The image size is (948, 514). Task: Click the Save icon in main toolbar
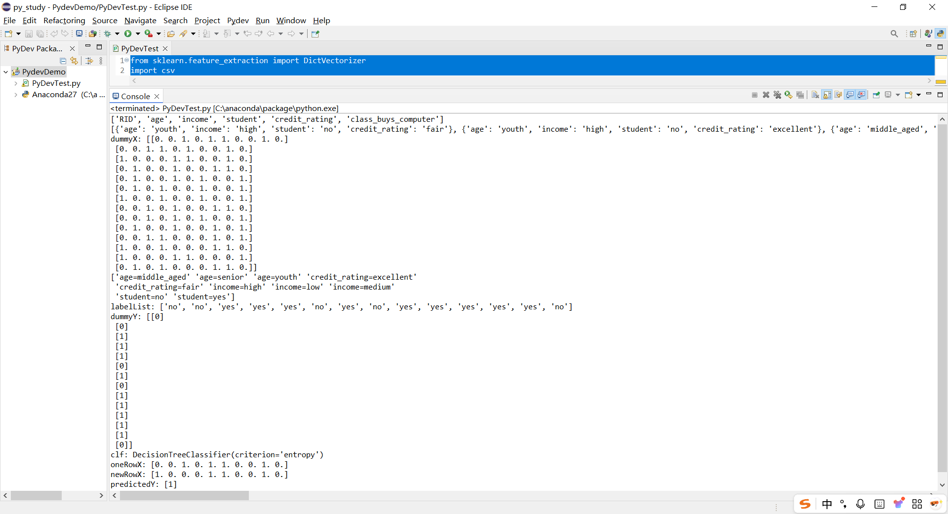coord(29,34)
